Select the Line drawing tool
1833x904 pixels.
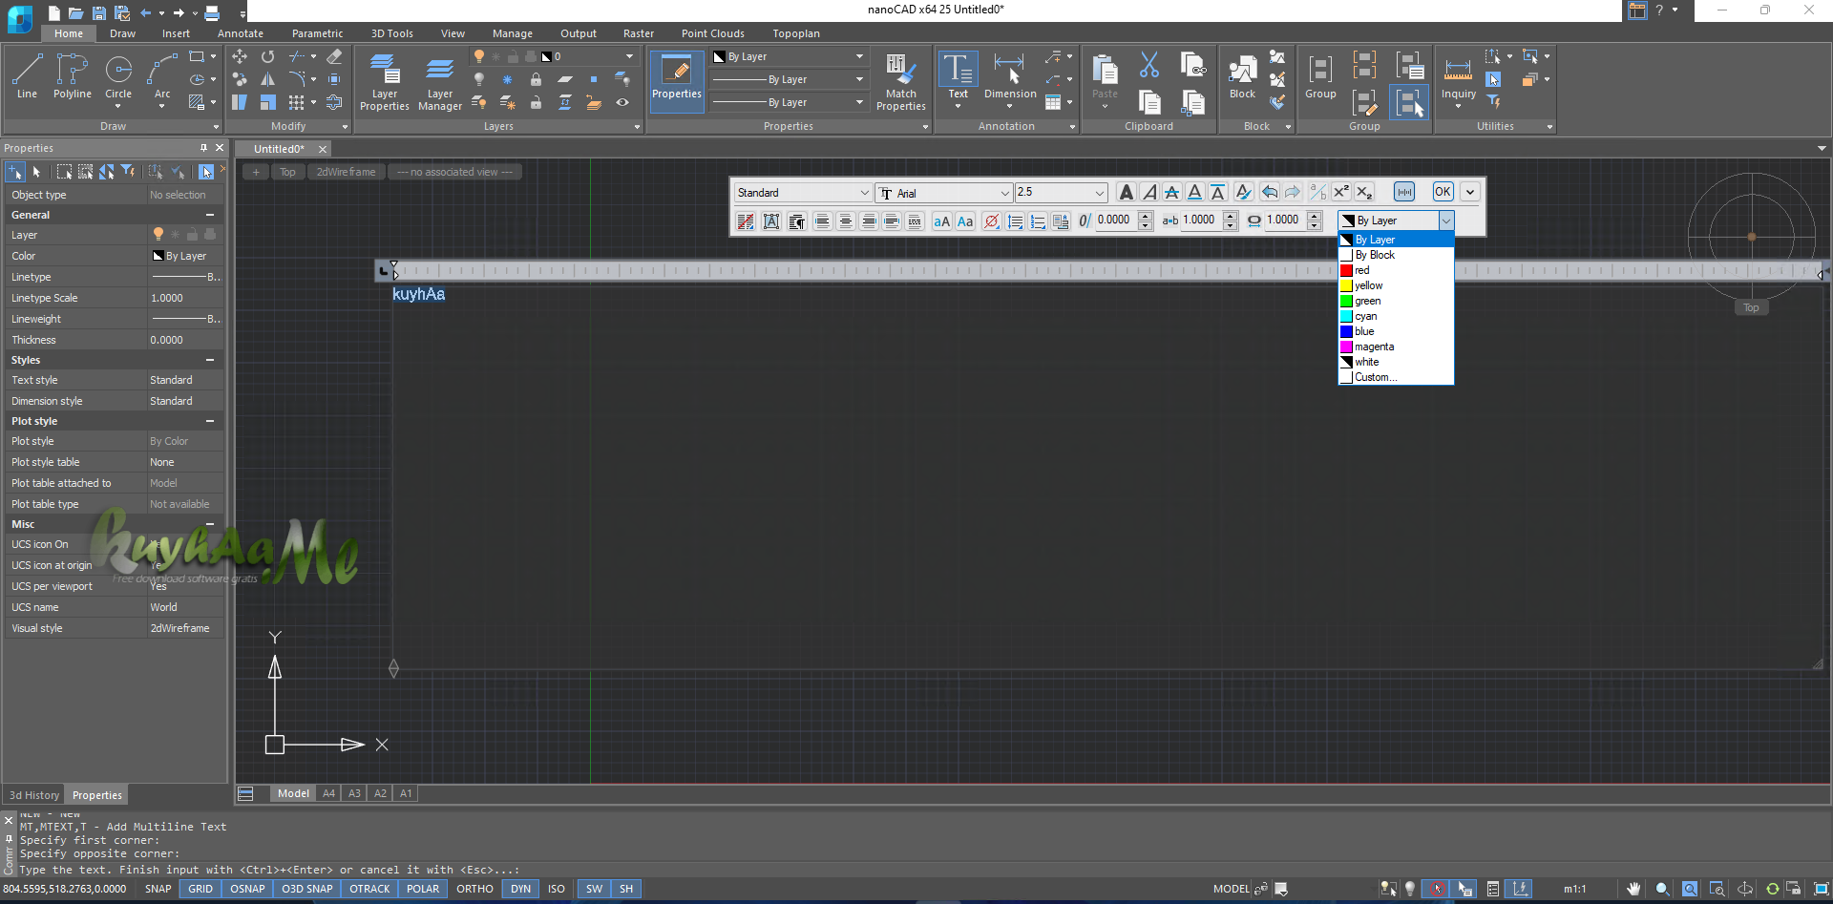point(27,76)
